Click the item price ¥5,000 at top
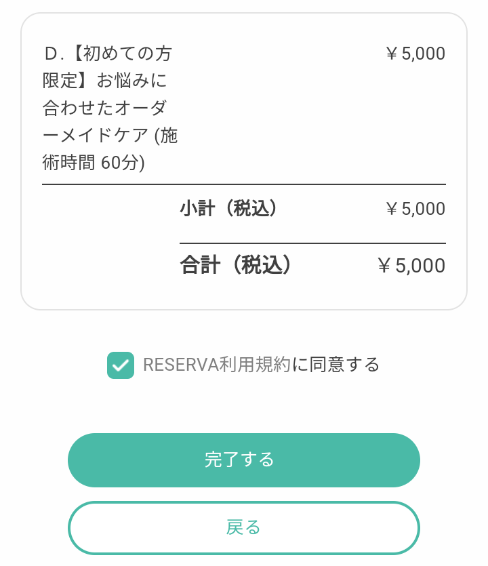This screenshot has width=488, height=566. pos(415,54)
